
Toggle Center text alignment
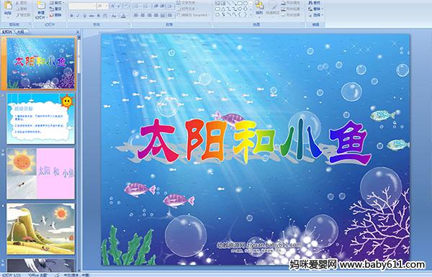tap(143, 15)
